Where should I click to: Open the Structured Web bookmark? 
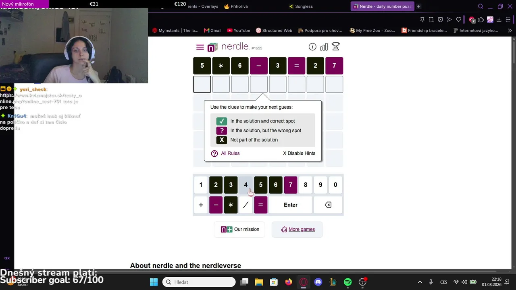tap(274, 31)
